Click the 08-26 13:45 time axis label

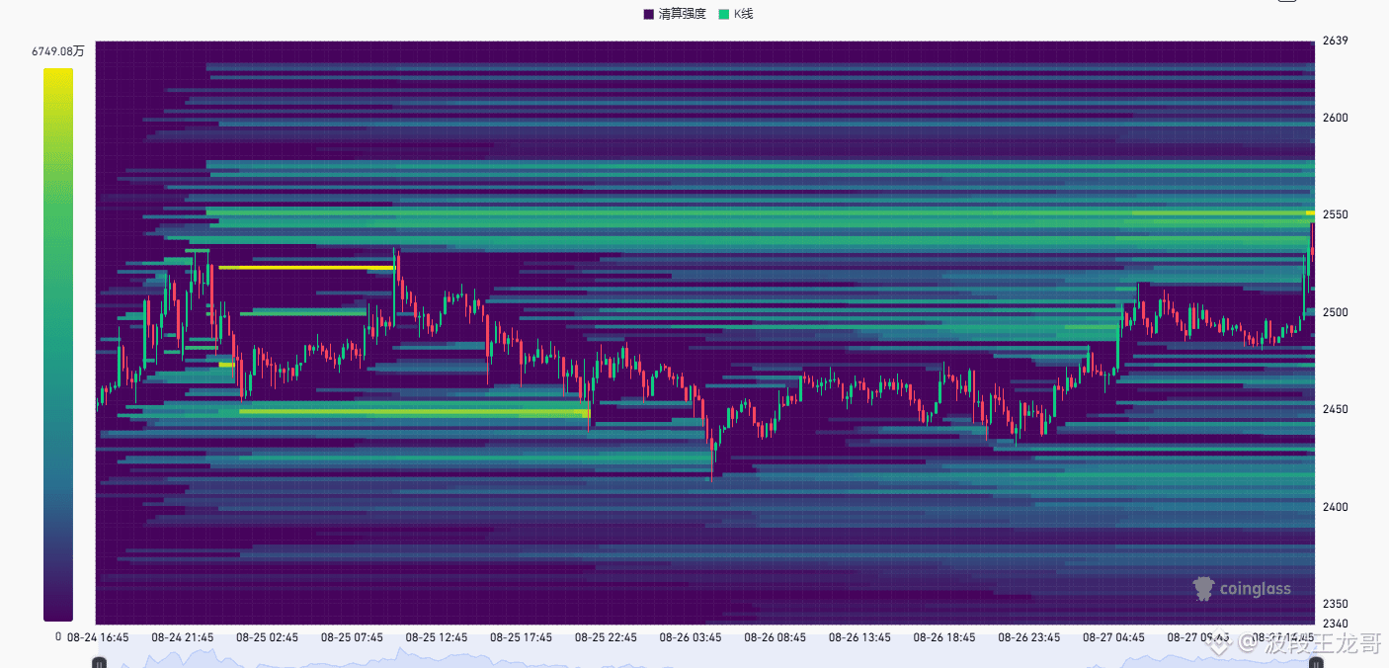(860, 637)
